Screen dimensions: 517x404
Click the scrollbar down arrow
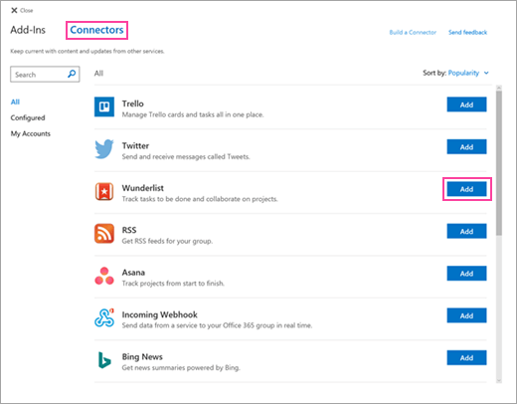[499, 380]
